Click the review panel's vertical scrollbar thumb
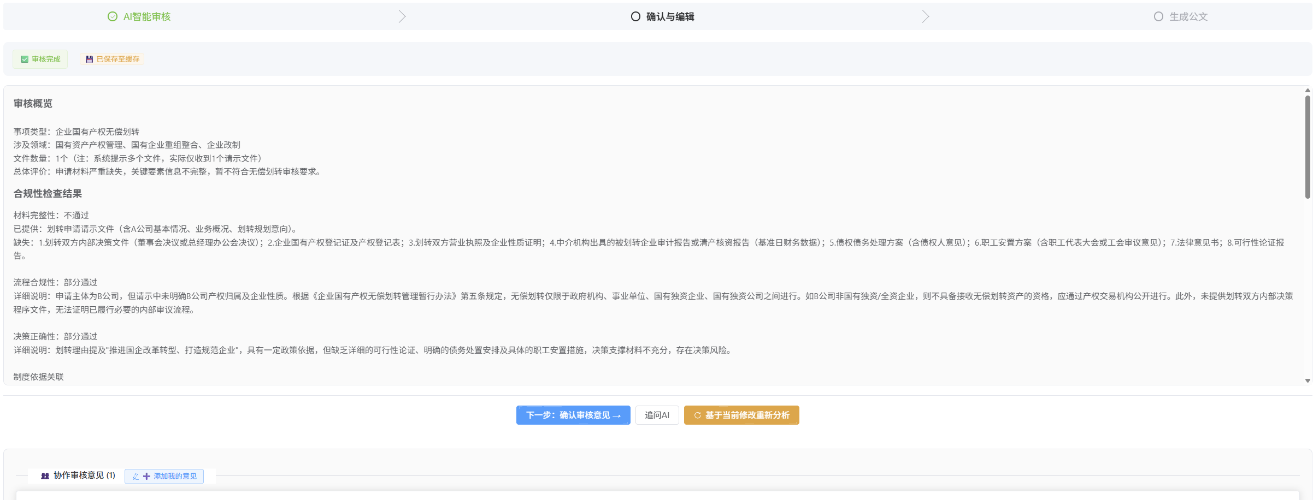The width and height of the screenshot is (1313, 500). coord(1308,147)
